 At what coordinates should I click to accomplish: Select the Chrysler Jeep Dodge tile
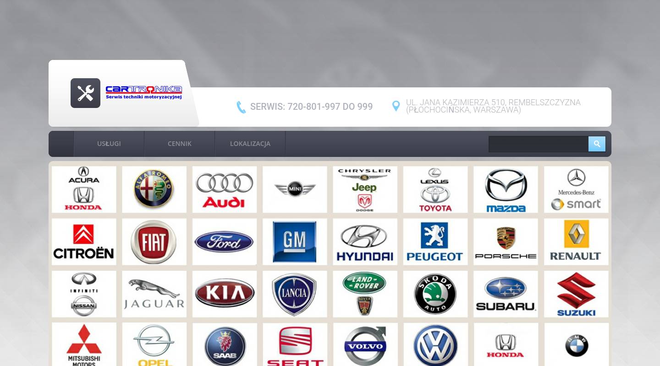tap(365, 189)
